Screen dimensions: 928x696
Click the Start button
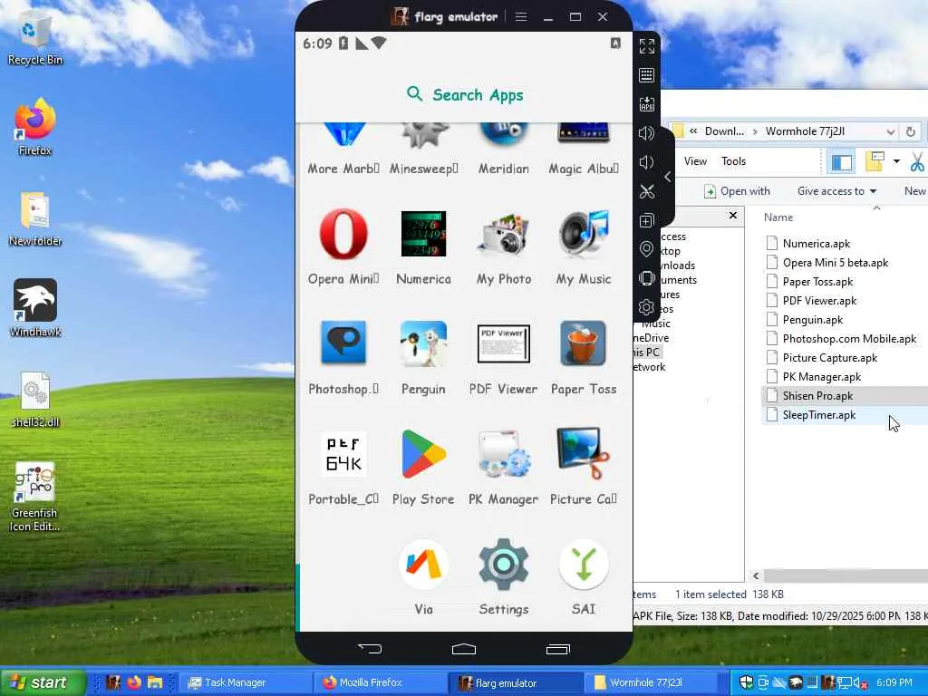coord(43,682)
